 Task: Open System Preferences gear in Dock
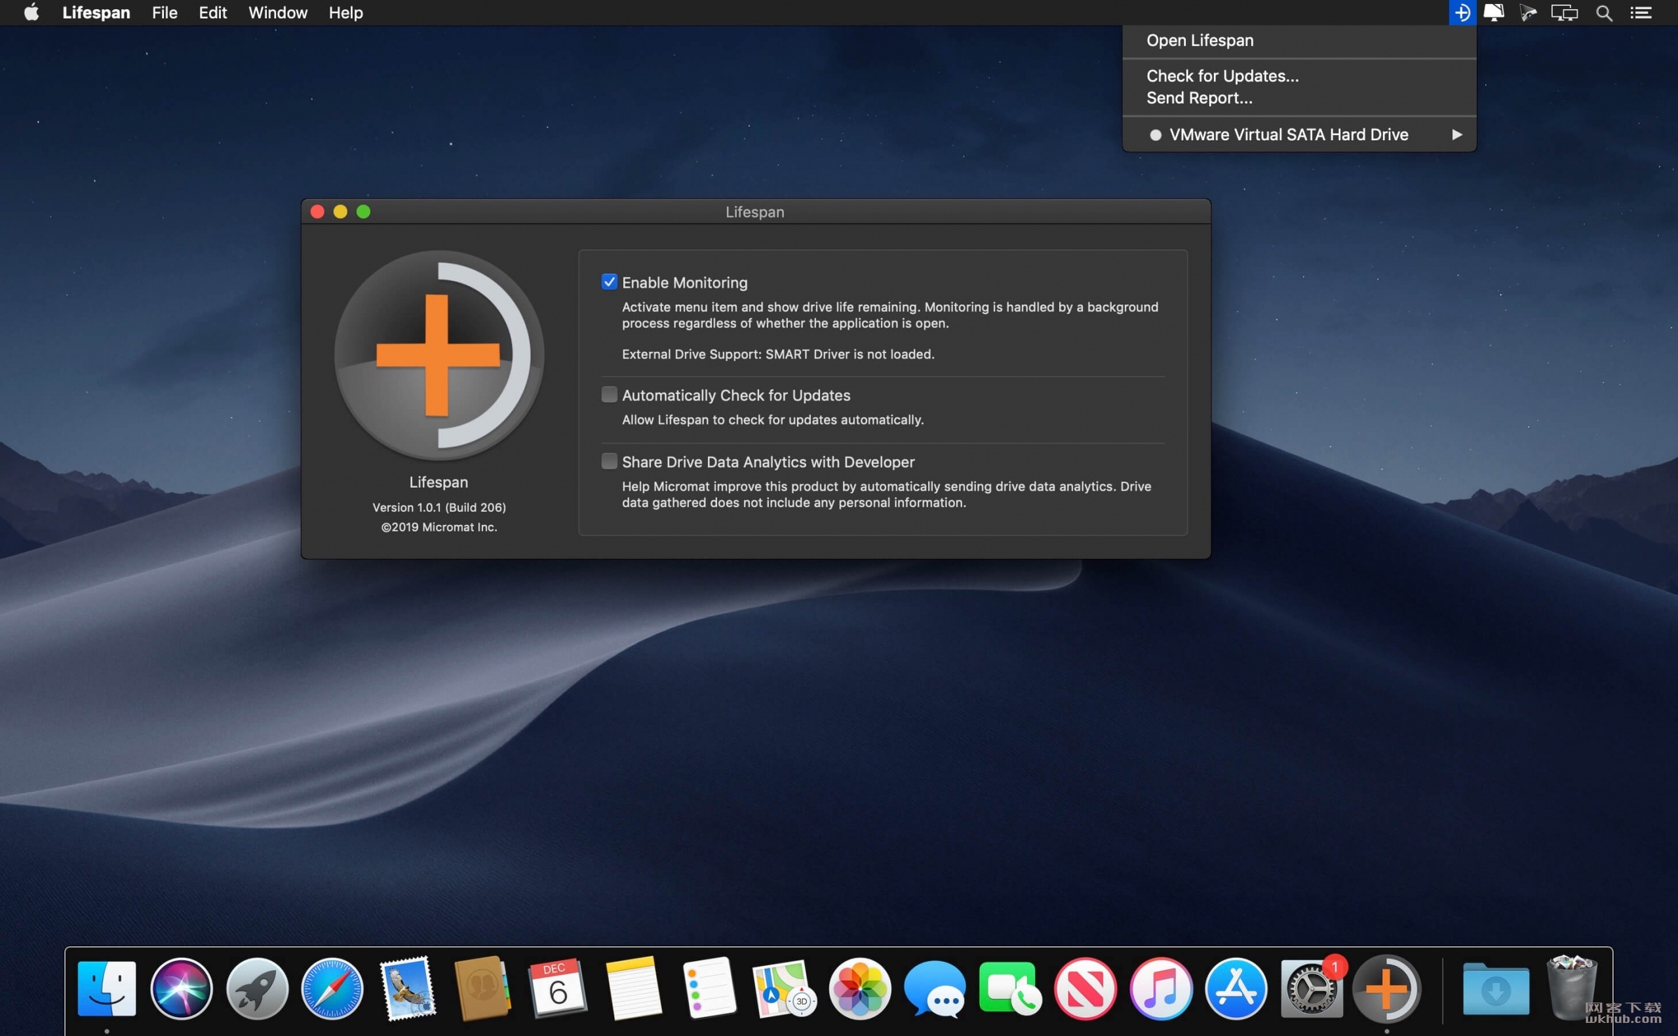(1312, 989)
